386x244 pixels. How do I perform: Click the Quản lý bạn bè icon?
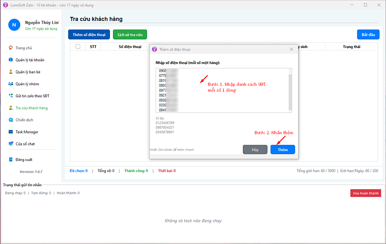11,72
